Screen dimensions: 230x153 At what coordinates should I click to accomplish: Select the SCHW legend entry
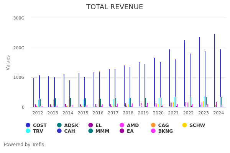184,125
